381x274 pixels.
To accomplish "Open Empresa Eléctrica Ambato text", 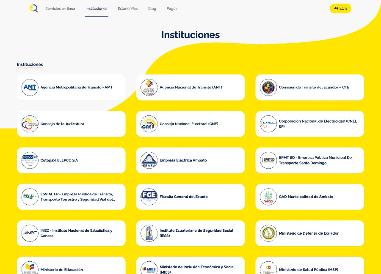I will [x=183, y=160].
